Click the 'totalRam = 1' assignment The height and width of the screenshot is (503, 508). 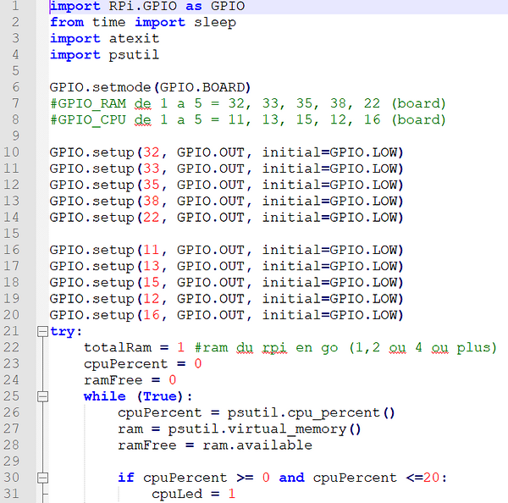134,347
